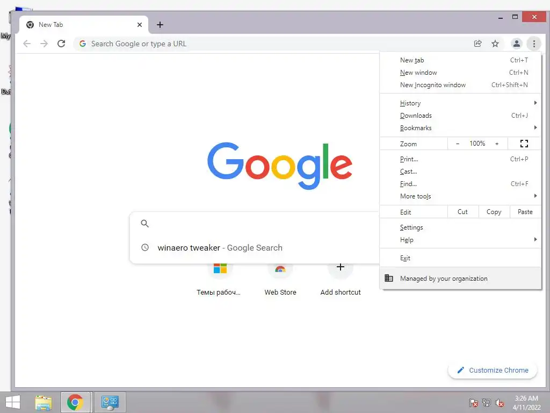Increase zoom with the plus button
Image resolution: width=550 pixels, height=413 pixels.
click(497, 143)
